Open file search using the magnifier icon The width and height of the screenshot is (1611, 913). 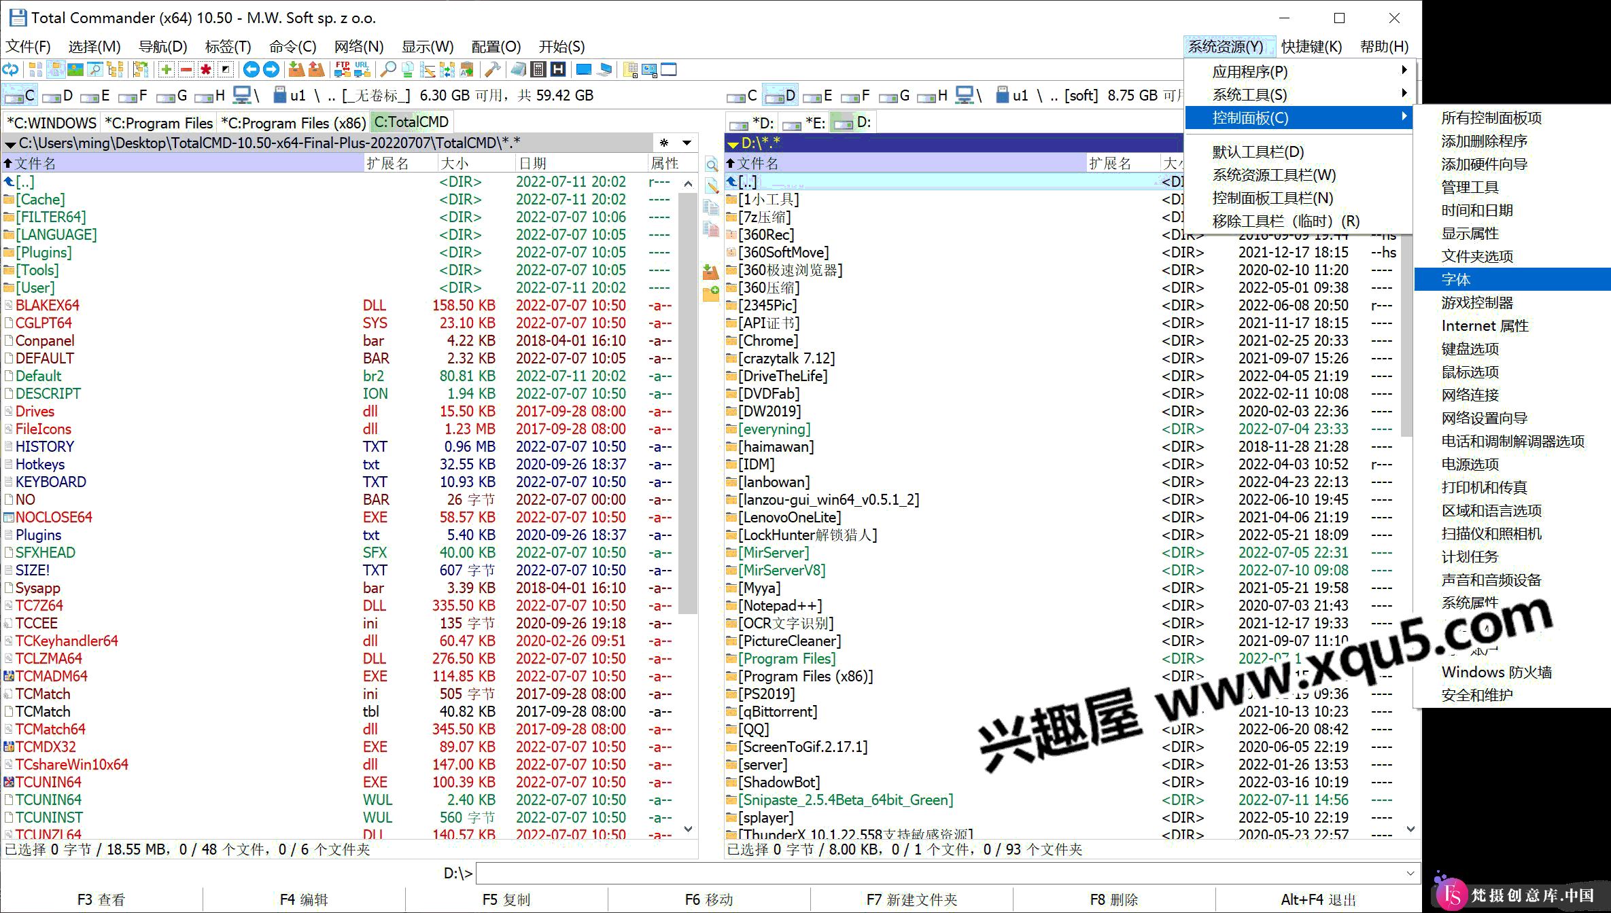tap(388, 69)
